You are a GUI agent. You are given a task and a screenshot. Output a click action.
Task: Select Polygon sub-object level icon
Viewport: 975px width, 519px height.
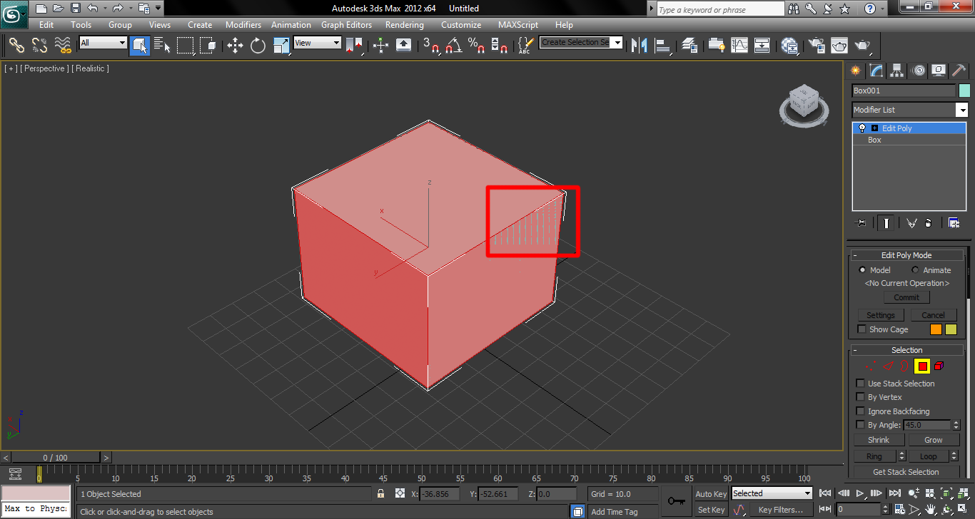(x=922, y=366)
